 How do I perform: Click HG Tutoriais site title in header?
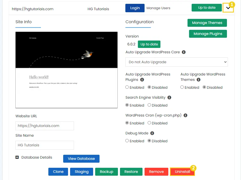pyautogui.click(x=98, y=9)
